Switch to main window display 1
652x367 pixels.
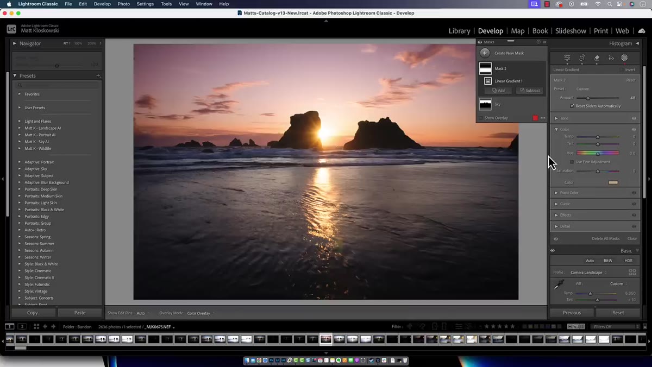tap(10, 326)
